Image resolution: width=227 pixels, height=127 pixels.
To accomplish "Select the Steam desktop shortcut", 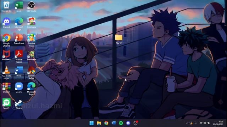I will point(19,104).
